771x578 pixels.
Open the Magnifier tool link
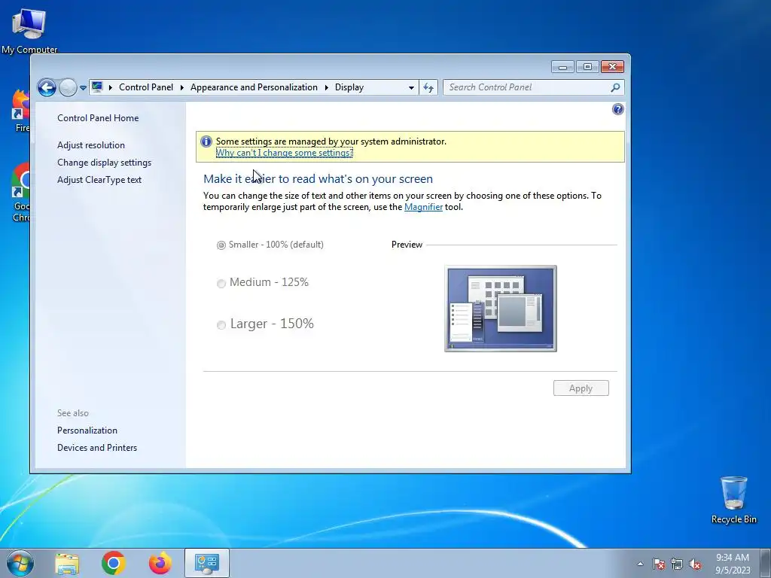point(423,207)
